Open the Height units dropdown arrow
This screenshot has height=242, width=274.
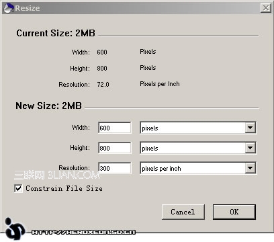[x=250, y=148]
